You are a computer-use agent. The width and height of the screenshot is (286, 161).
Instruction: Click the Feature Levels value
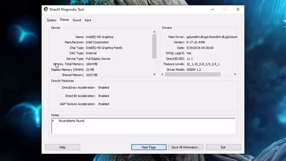point(203,64)
